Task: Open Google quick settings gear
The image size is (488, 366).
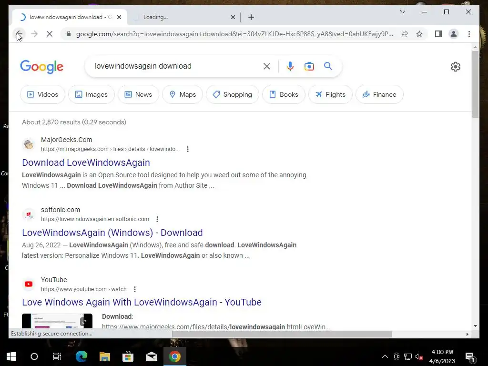Action: 455,67
